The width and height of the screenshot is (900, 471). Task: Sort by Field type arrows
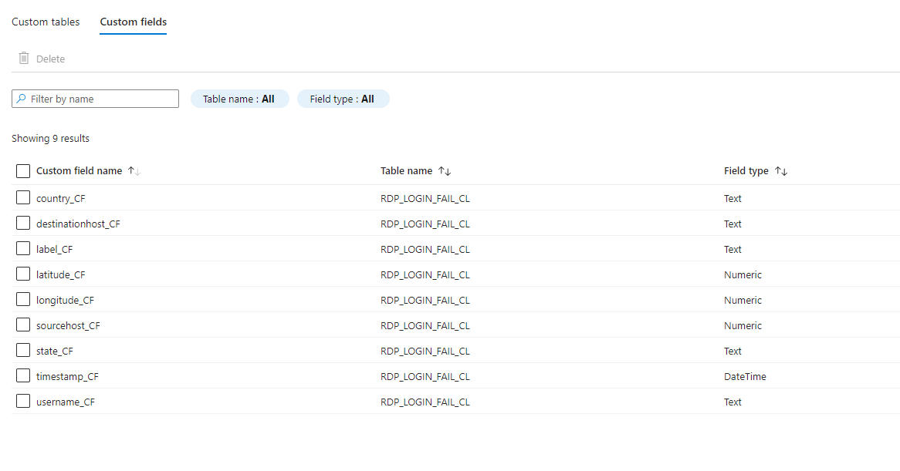(x=781, y=171)
